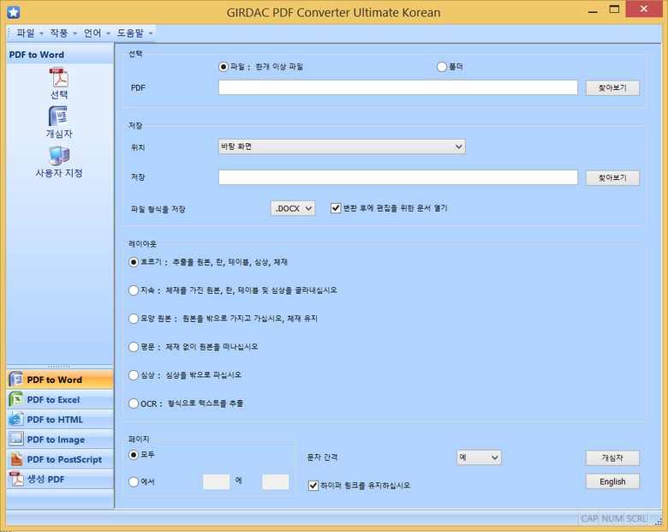This screenshot has height=532, width=668.
Task: Open the 도움말 menu
Action: click(x=134, y=33)
